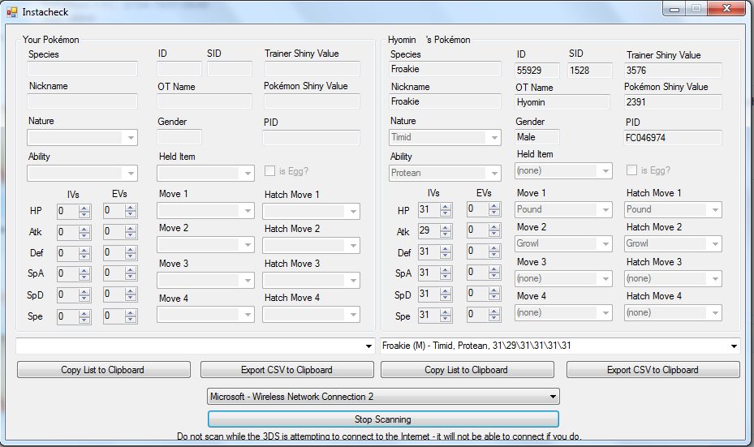Viewport: 754px width, 447px height.
Task: Increase Hyomin's Atk IV stepper value
Action: coord(445,227)
